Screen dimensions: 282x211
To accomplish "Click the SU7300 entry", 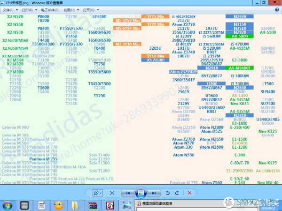I will pos(268,103).
